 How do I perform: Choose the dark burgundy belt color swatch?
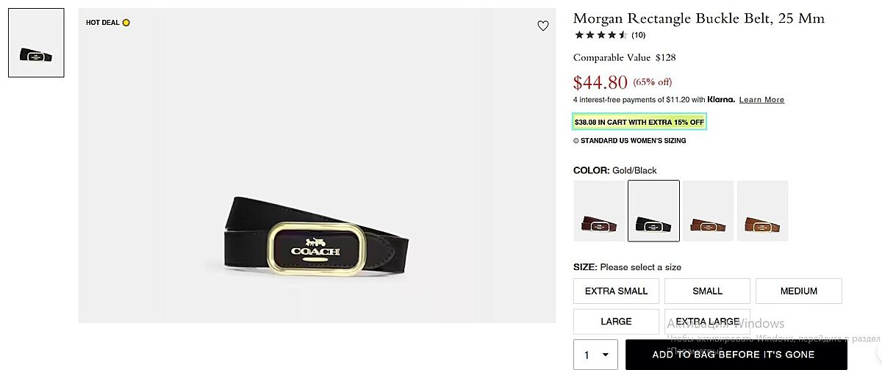(x=599, y=211)
